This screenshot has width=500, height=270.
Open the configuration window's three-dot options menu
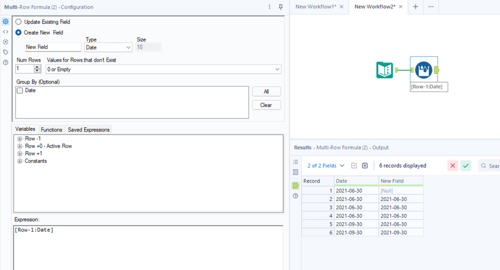[269, 7]
